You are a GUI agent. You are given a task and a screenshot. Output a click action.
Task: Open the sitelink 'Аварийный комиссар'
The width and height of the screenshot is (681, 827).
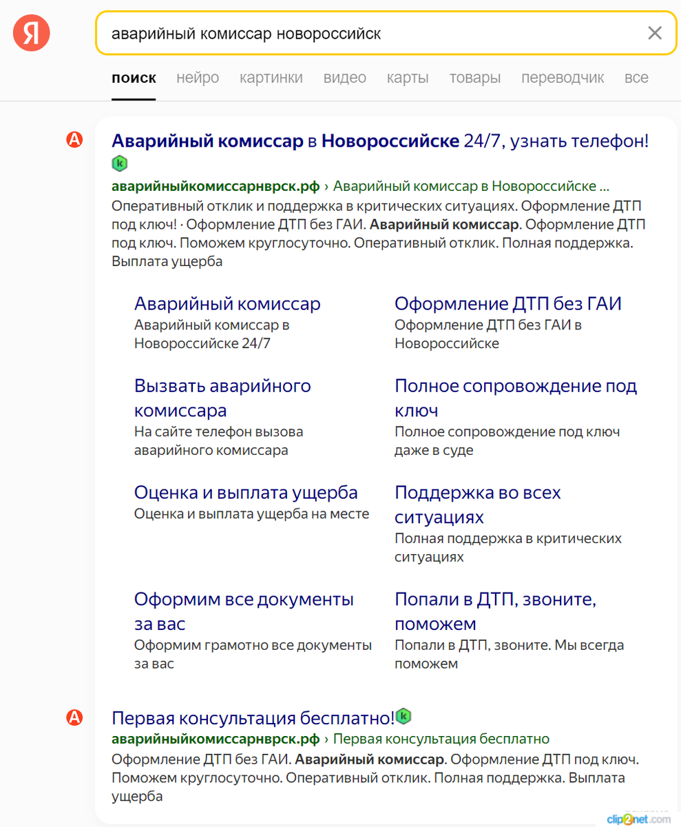click(227, 303)
